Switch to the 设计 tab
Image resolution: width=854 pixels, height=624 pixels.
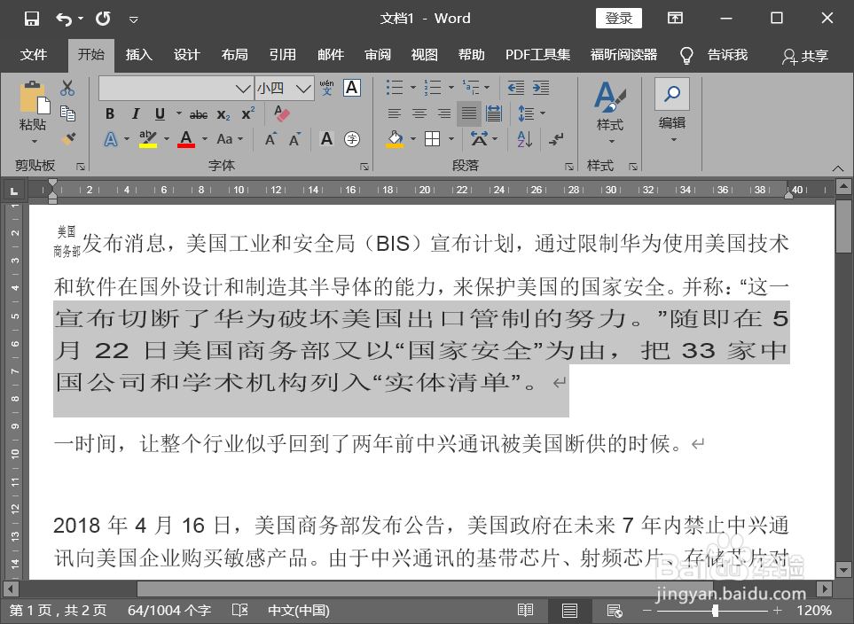pos(187,55)
